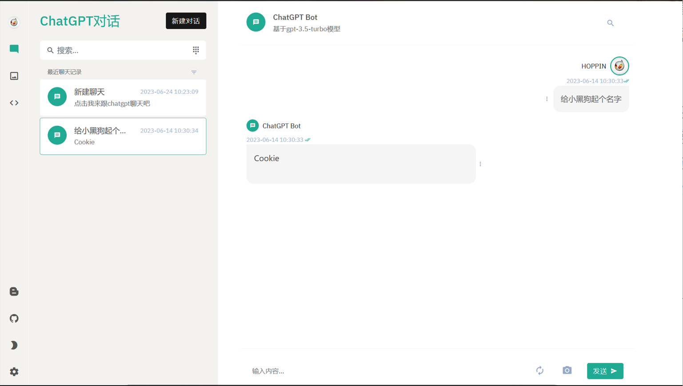Click the 新建聊天 conversation avatar
Screen dimensions: 683x386
(x=57, y=97)
